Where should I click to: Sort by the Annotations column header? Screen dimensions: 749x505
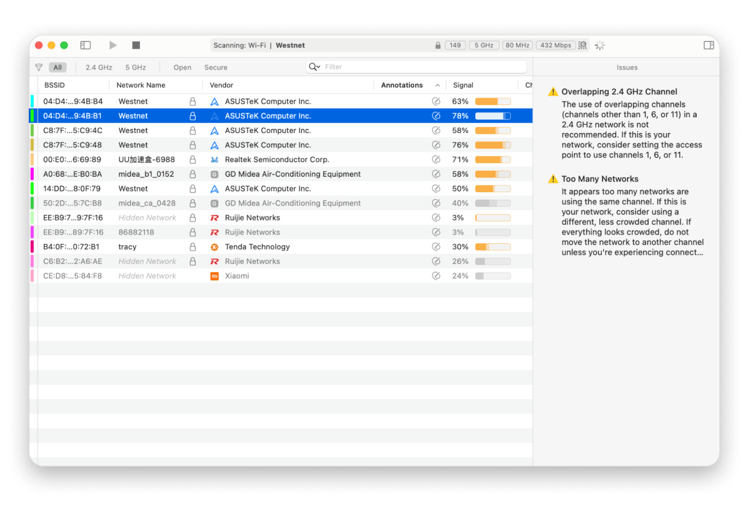tap(402, 85)
